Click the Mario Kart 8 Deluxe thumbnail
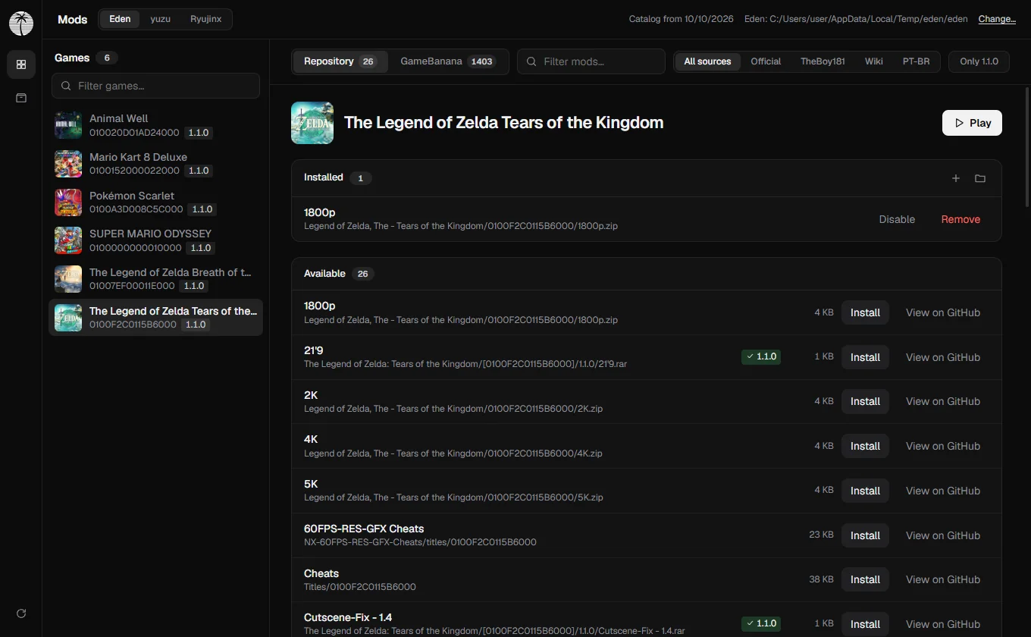 pos(68,164)
